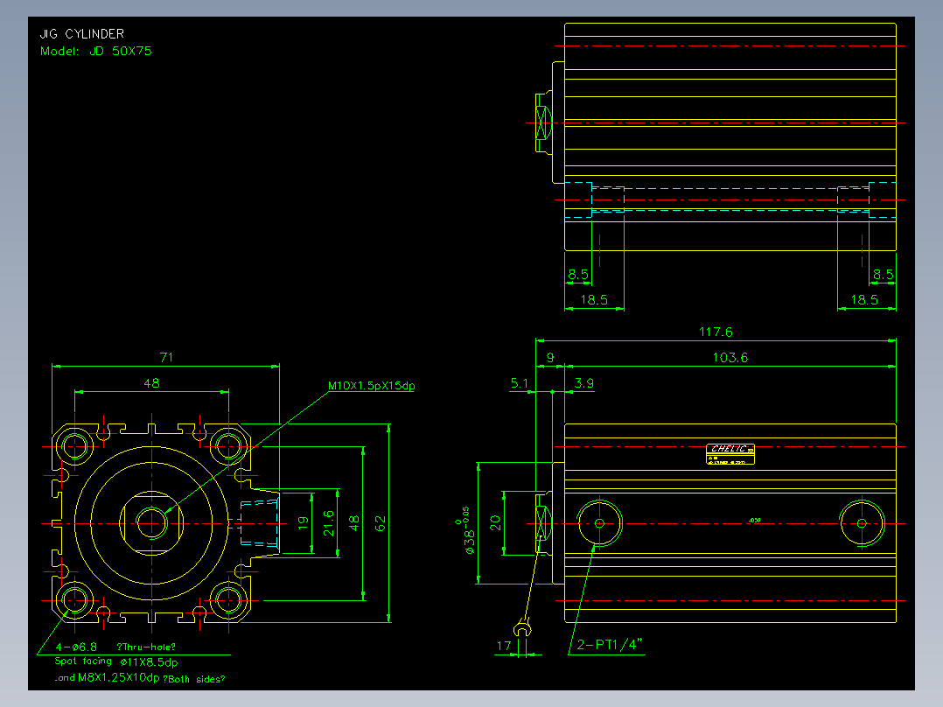Select the 117.6 overall length dimension

pos(716,332)
